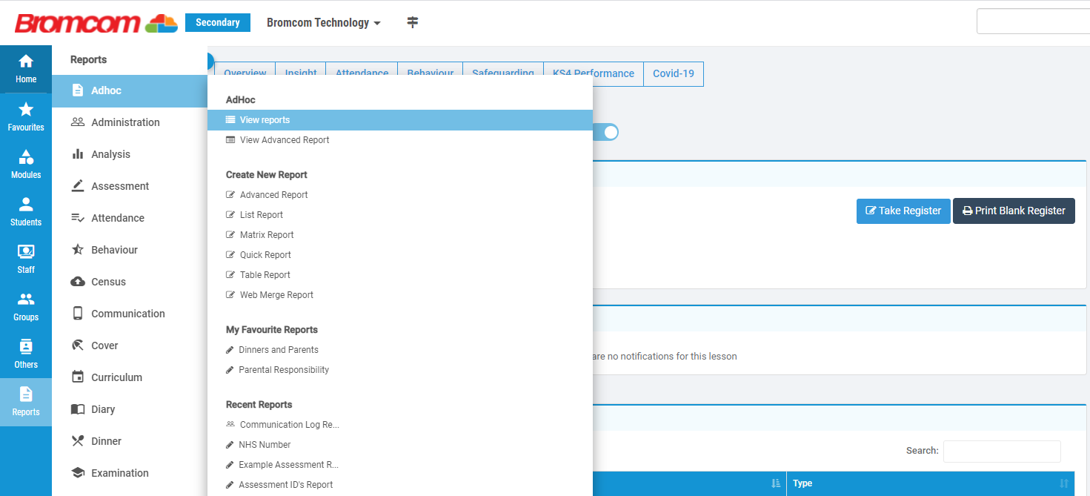This screenshot has height=496, width=1090.
Task: Open the Others sidebar icon
Action: point(26,354)
